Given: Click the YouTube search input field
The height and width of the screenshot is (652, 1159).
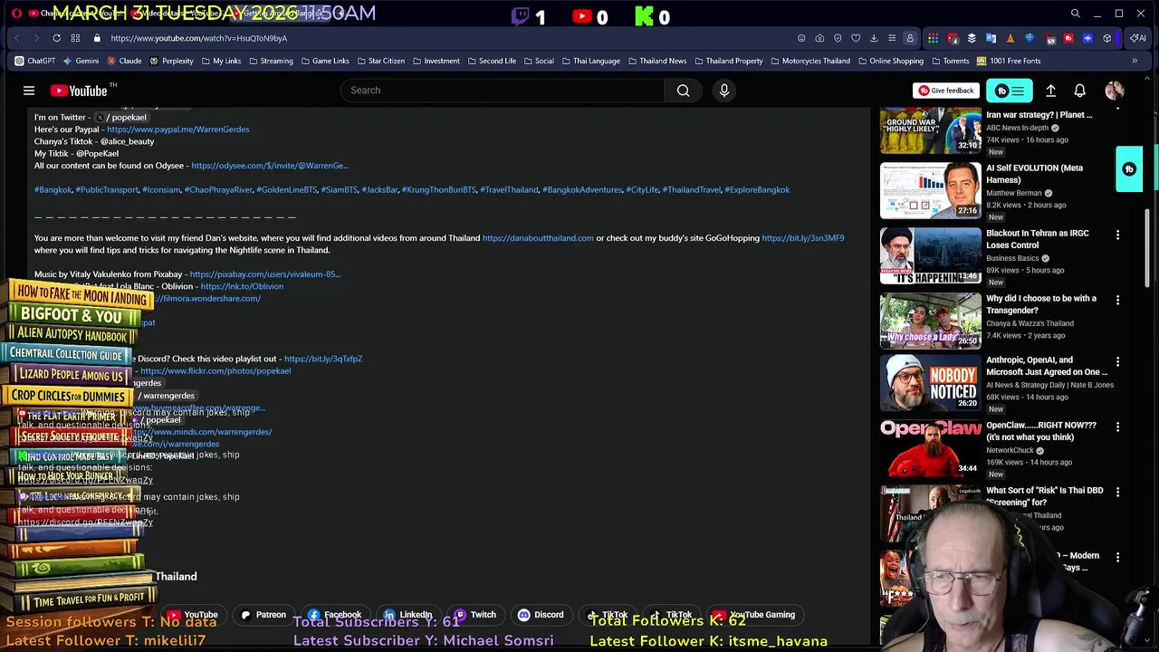Looking at the screenshot, I should coord(503,91).
